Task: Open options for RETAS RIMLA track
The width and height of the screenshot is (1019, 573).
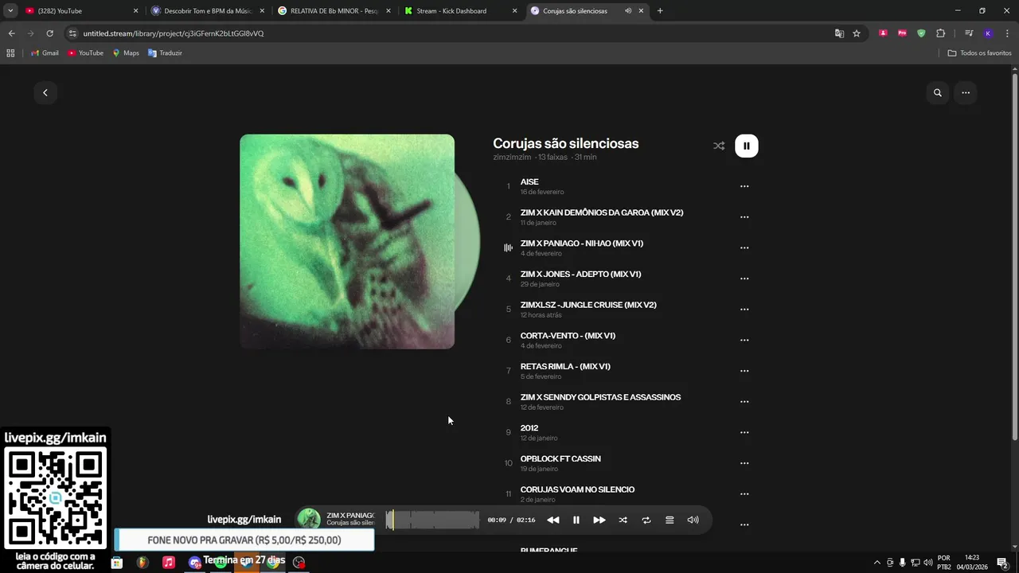Action: point(744,371)
